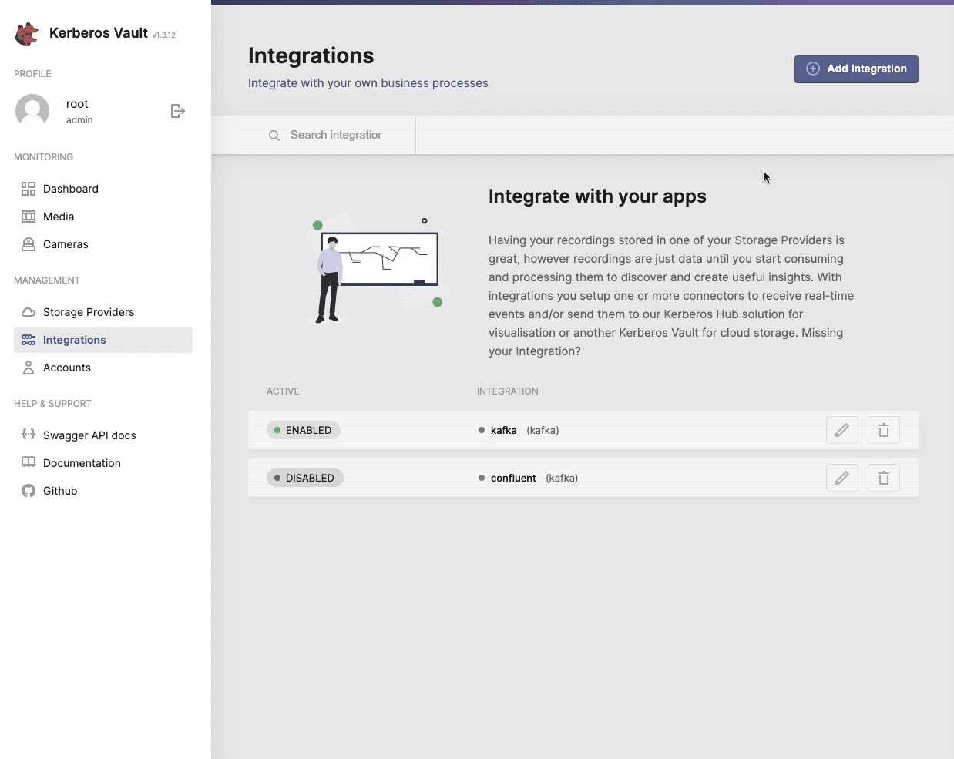Edit the kafka integration with the pencil icon
Screen dimensions: 954x759
[841, 430]
